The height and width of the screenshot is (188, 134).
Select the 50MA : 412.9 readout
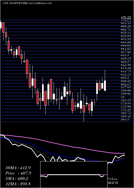coord(18,168)
